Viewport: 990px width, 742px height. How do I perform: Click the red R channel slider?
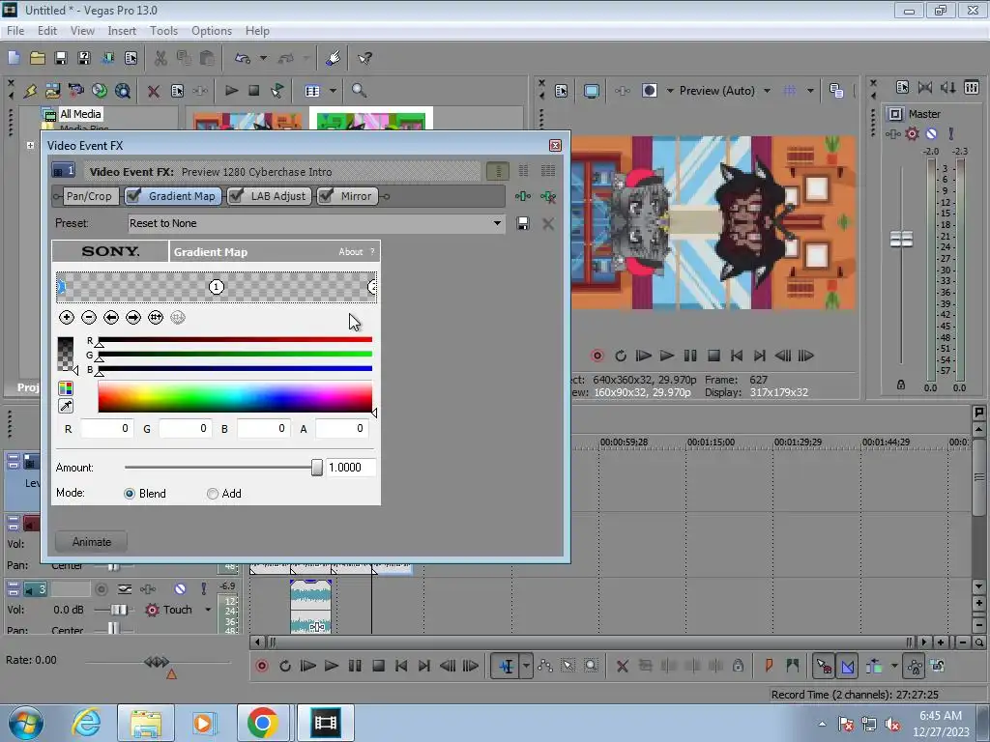point(235,340)
